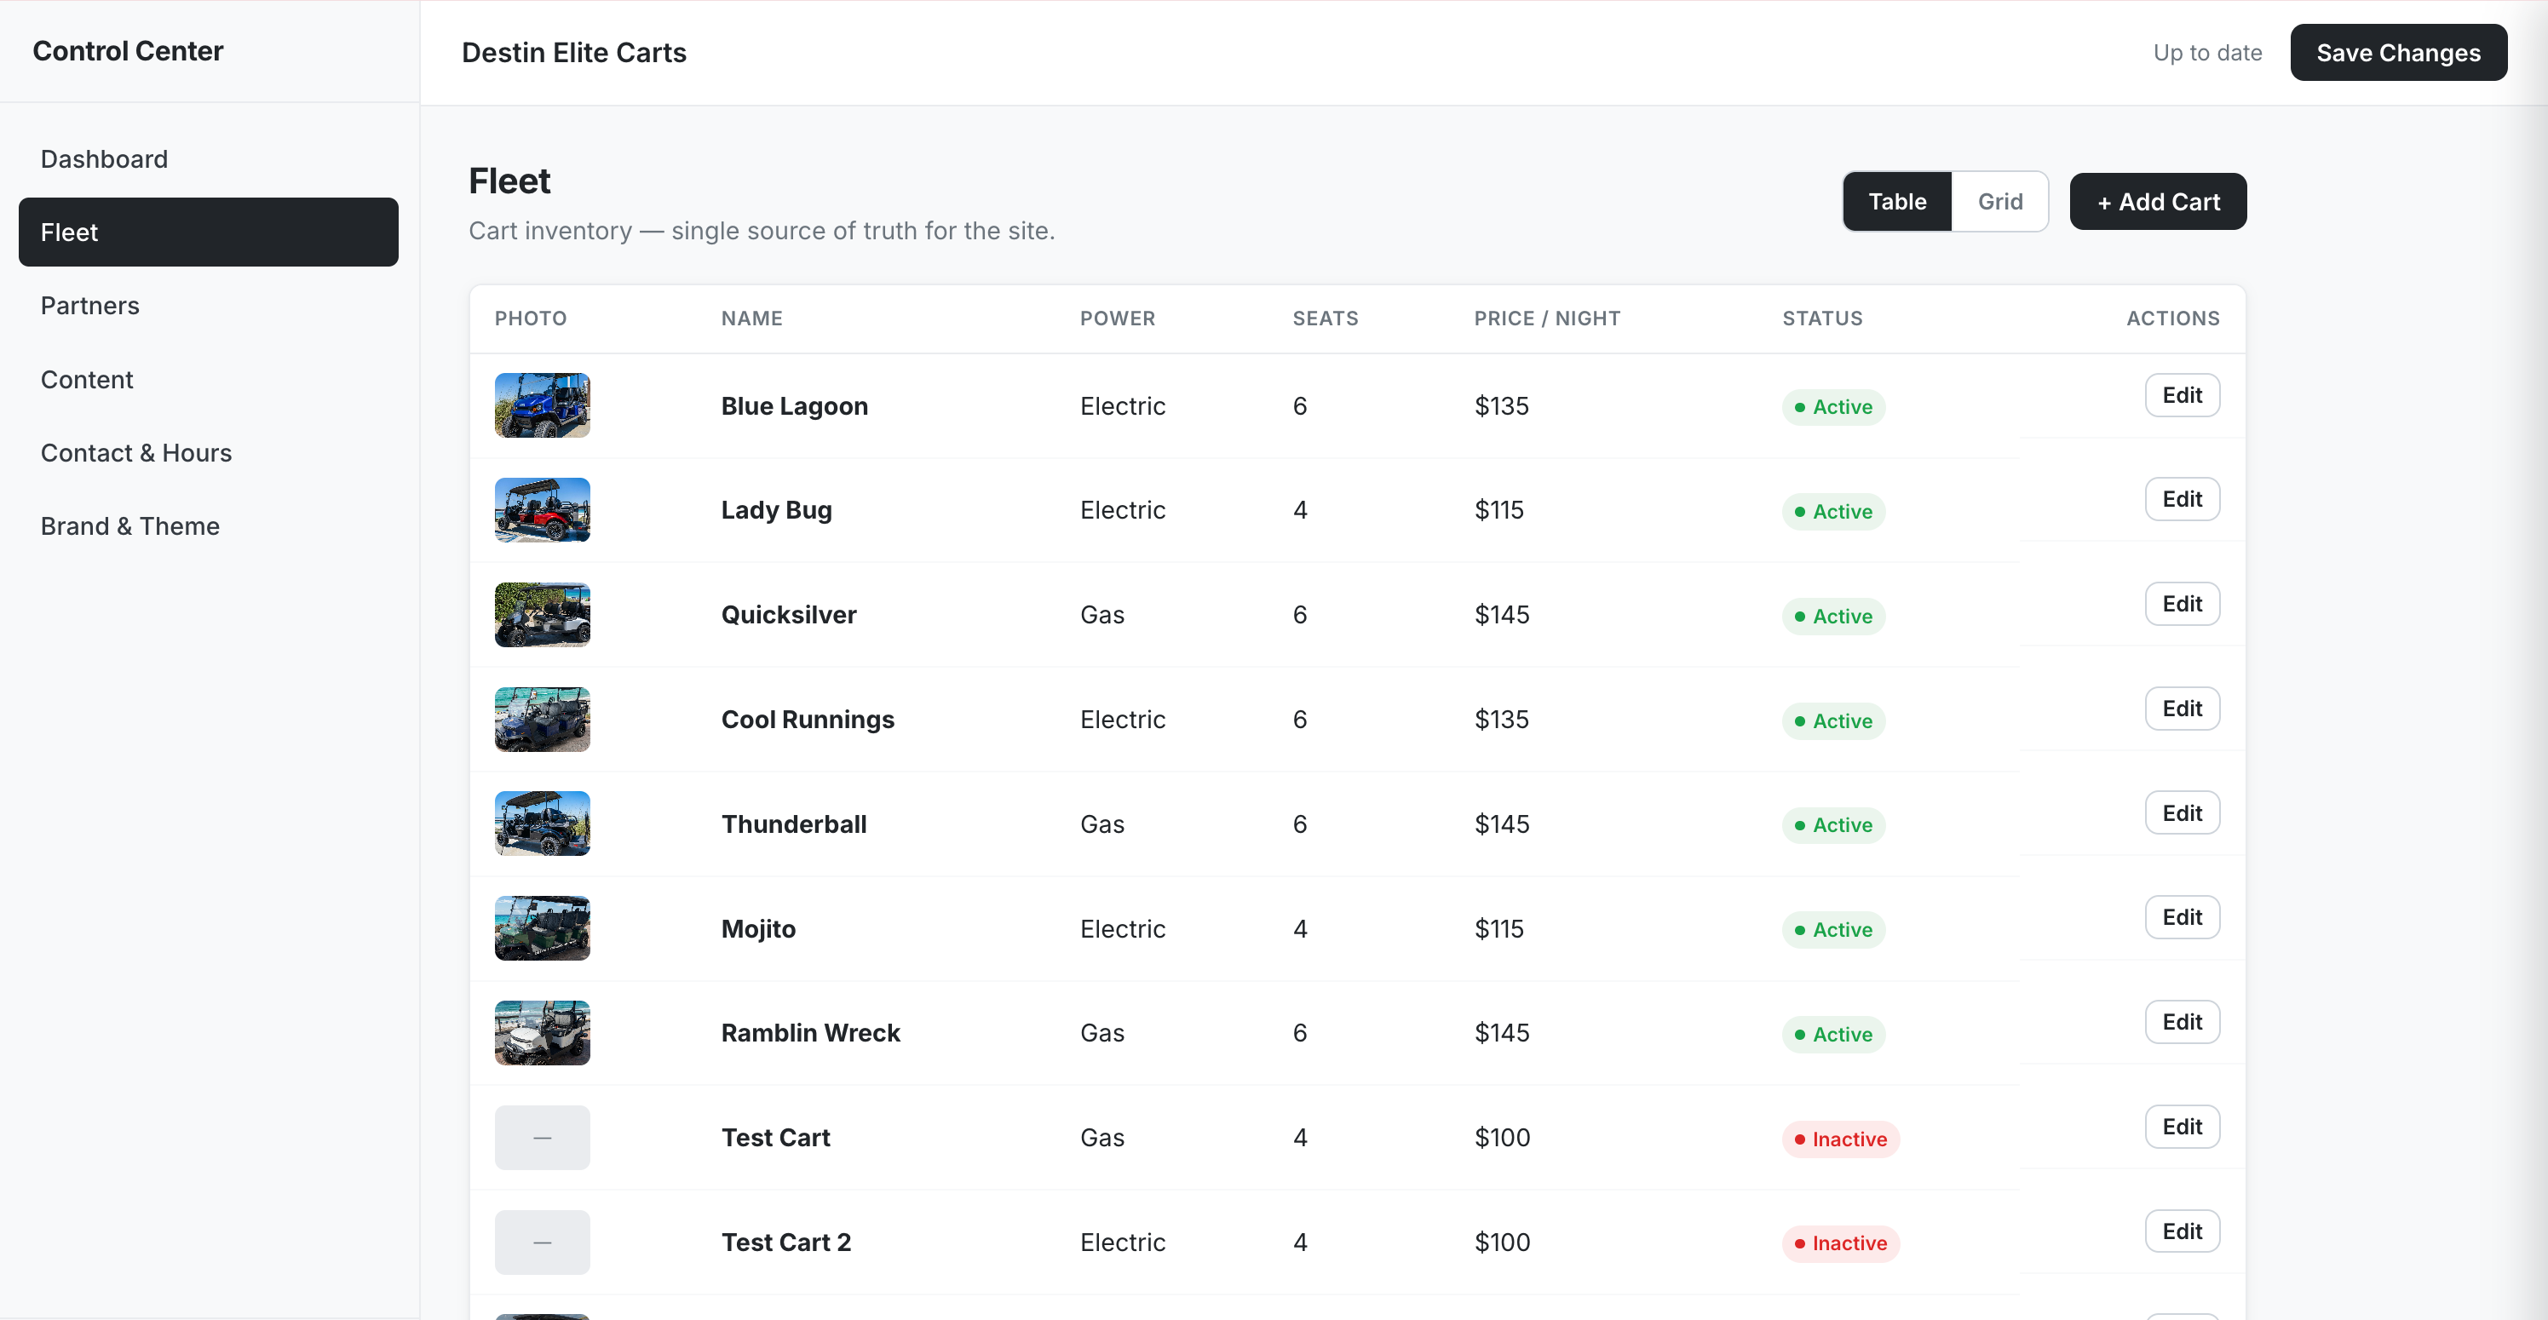Open the Dashboard section

tap(209, 159)
